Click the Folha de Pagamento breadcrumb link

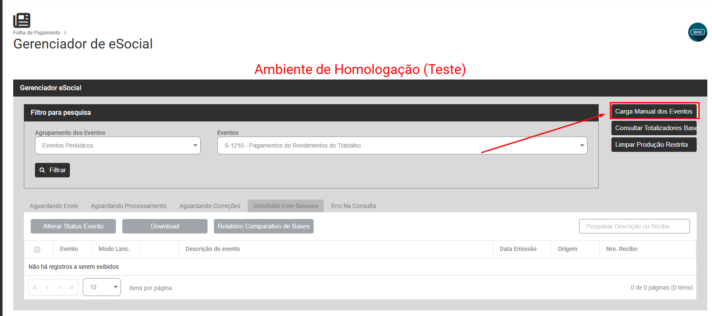tap(37, 33)
